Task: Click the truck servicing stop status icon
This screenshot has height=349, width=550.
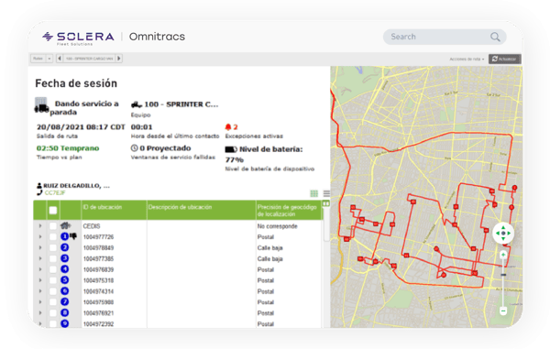Action: point(41,106)
